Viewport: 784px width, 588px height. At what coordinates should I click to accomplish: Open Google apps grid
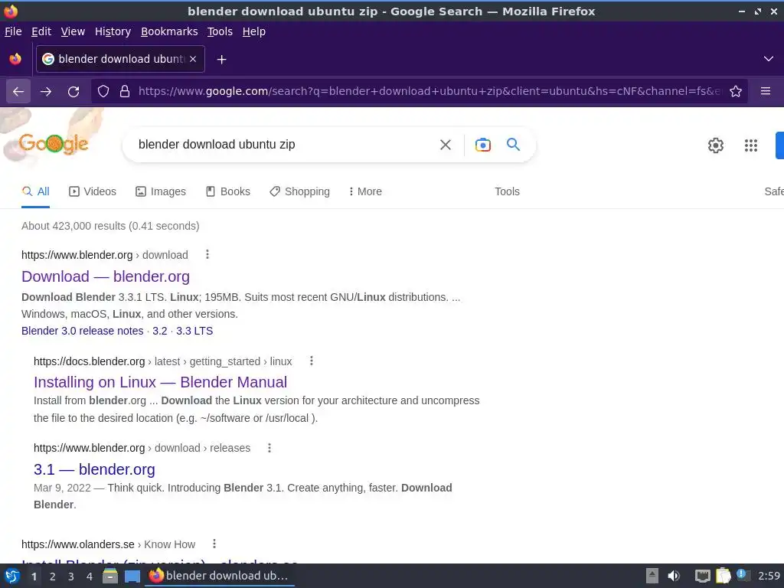pyautogui.click(x=750, y=145)
